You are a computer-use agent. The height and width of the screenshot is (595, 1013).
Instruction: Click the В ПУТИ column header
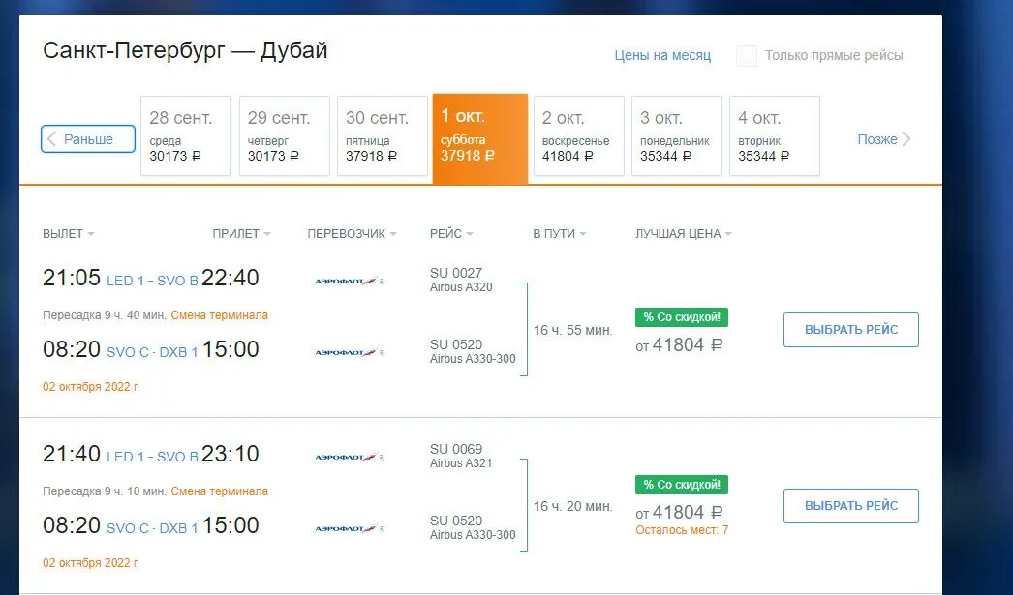(560, 233)
